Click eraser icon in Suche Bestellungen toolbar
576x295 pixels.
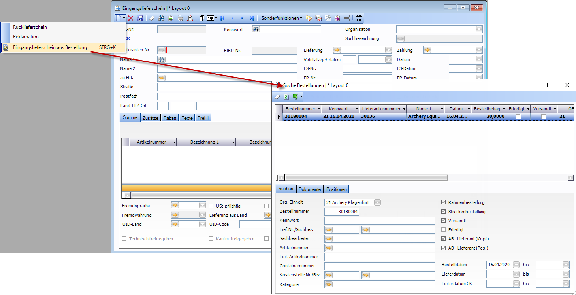tap(277, 96)
